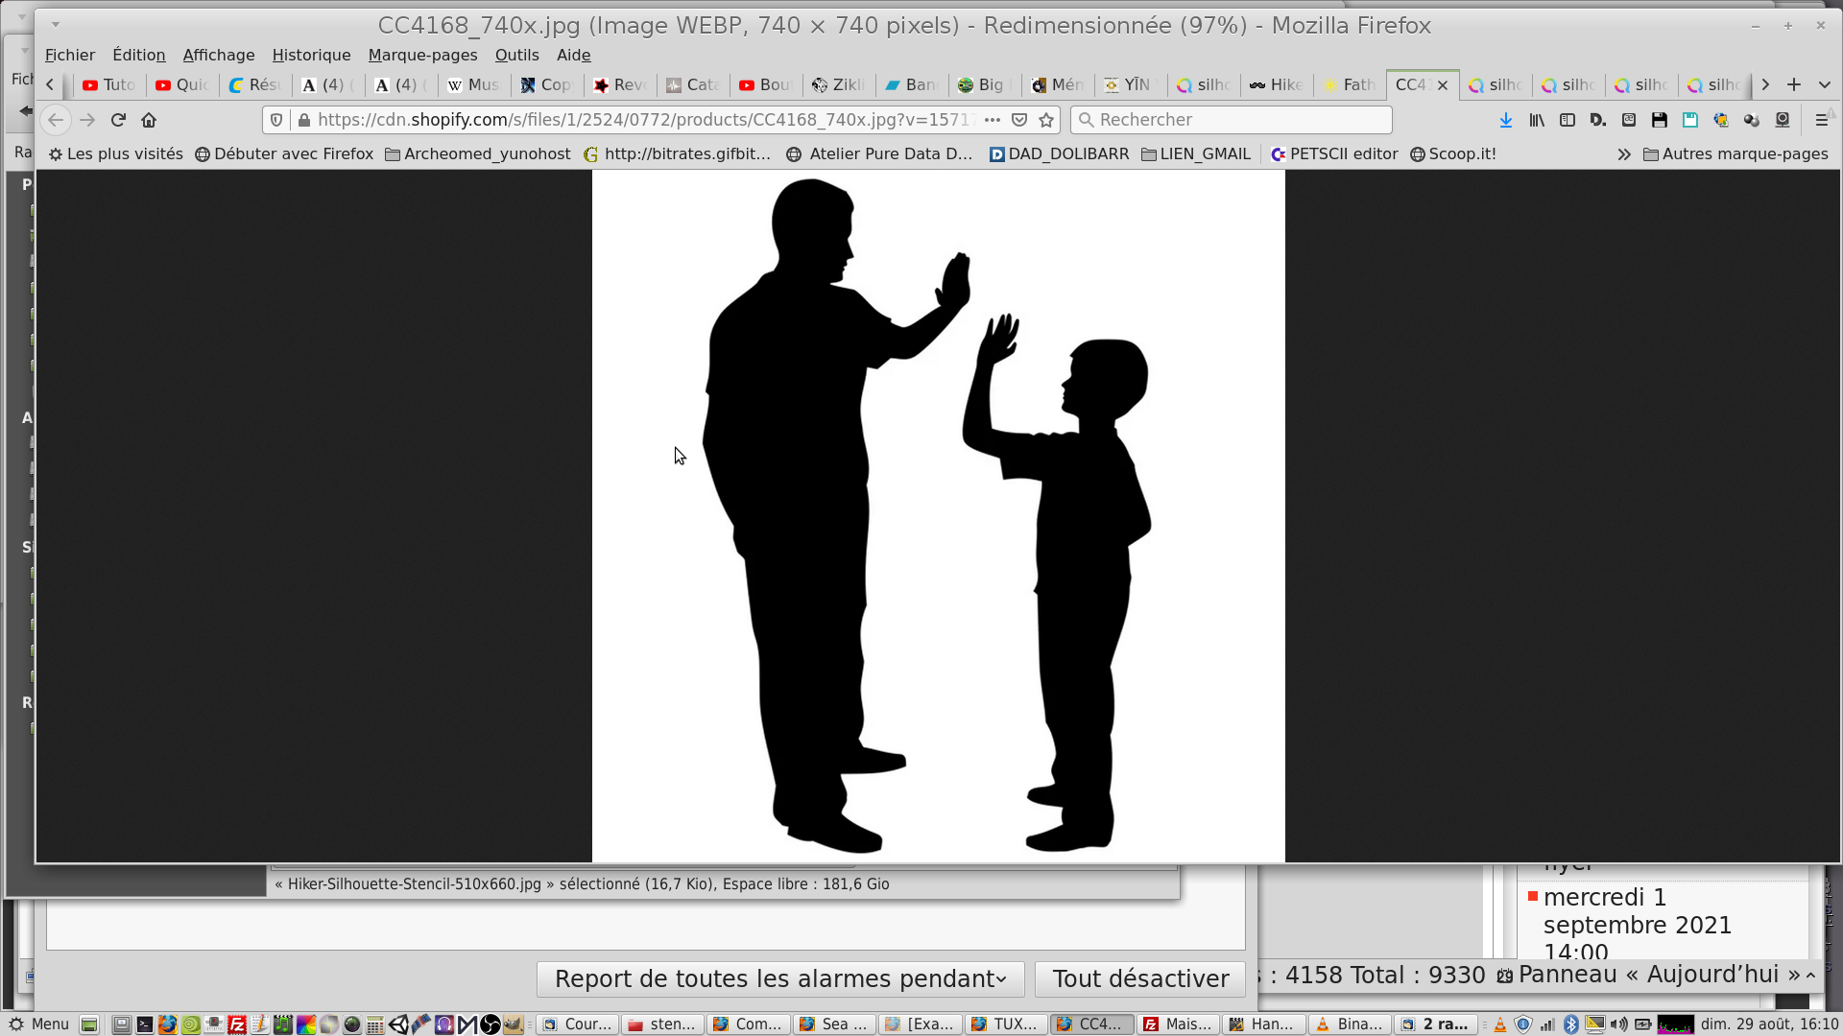Viewport: 1843px width, 1036px height.
Task: Open the downloads arrow icon
Action: [1505, 120]
